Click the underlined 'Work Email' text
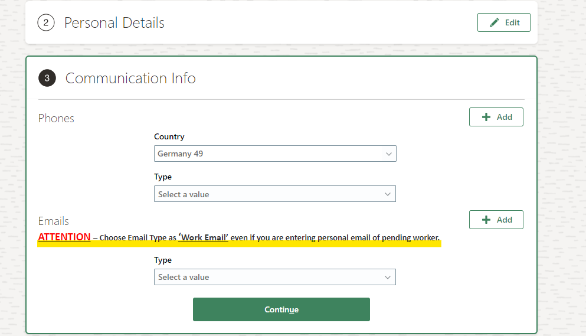This screenshot has height=336, width=586. click(x=204, y=237)
